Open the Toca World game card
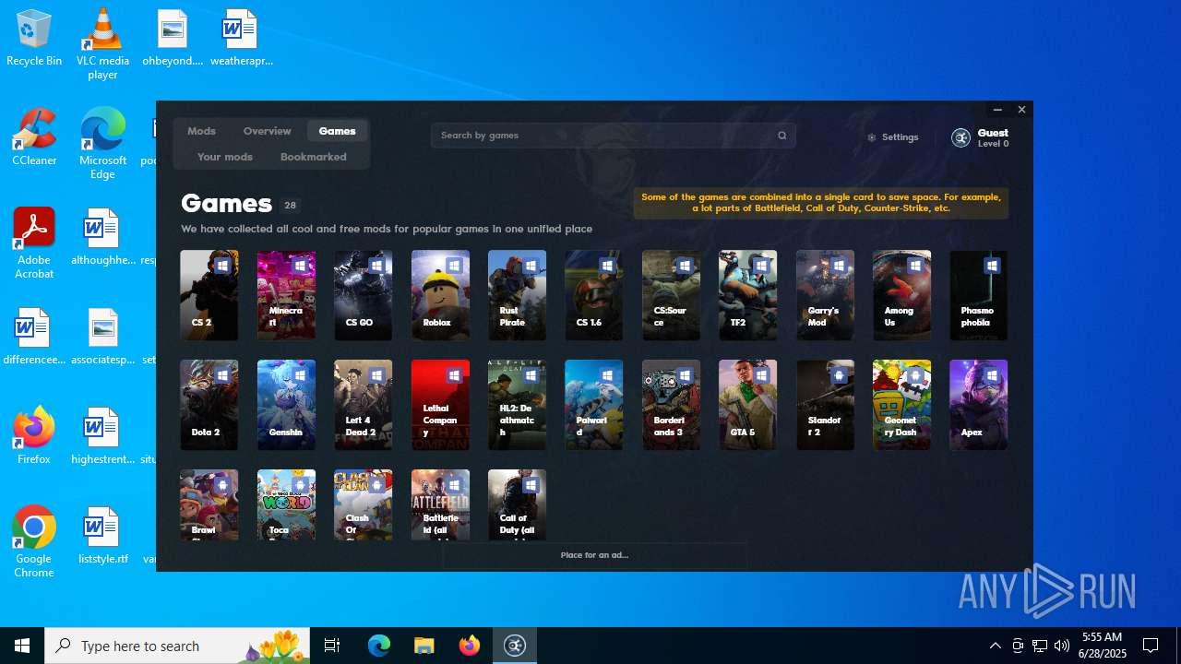This screenshot has width=1181, height=664. click(x=286, y=504)
